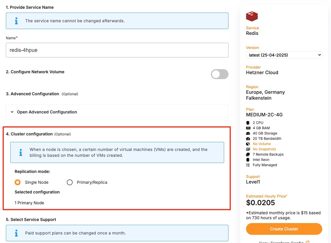Enable the Configure Network Volume toggle
Viewport: 331px width, 243px height.
219,74
